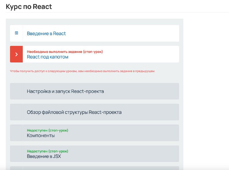Click the blank right side of the React под капотом card
This screenshot has width=229, height=170.
coord(141,54)
